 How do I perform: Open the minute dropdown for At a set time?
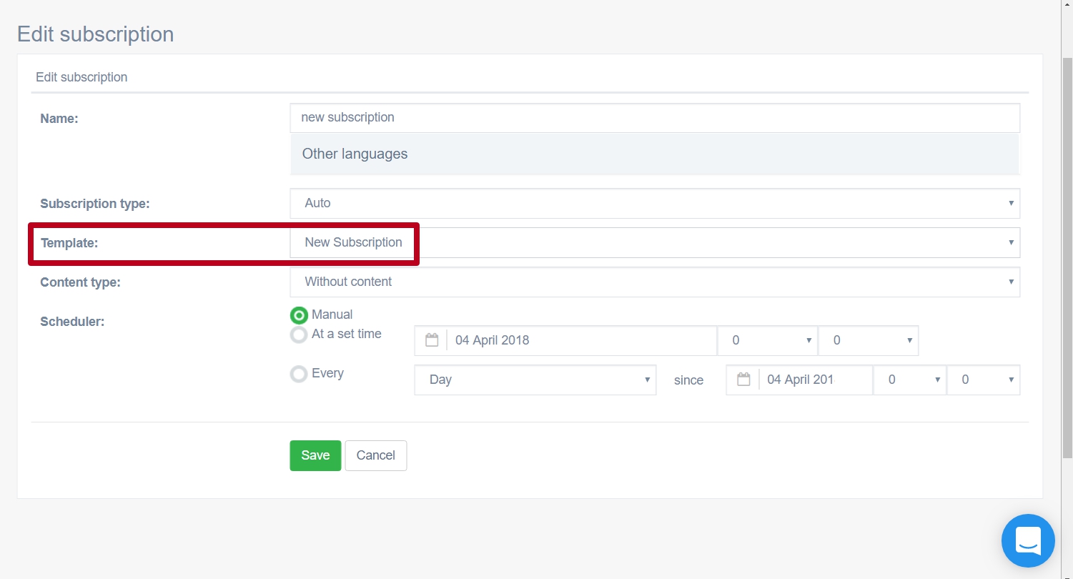(x=869, y=340)
